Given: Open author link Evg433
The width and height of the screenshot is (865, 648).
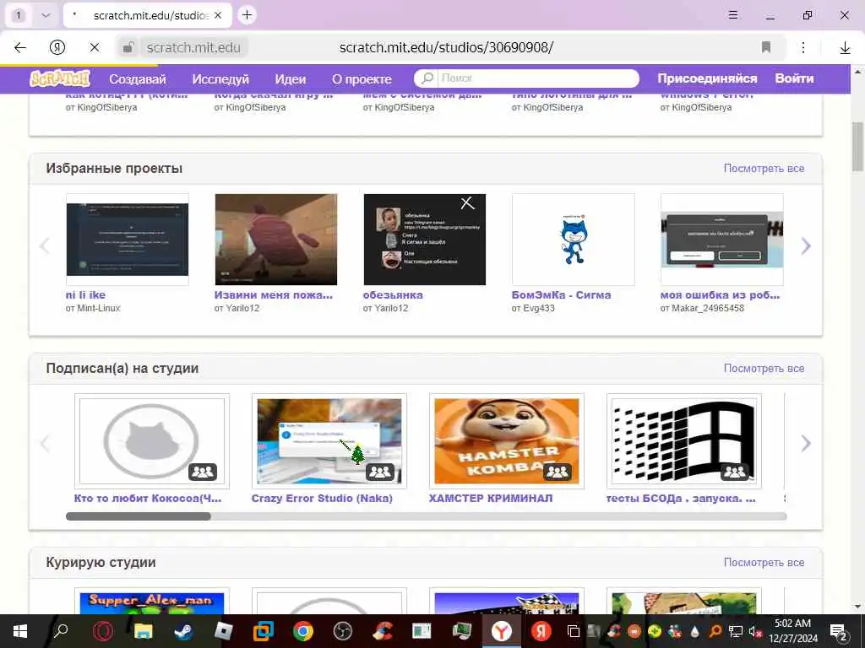Looking at the screenshot, I should [539, 308].
